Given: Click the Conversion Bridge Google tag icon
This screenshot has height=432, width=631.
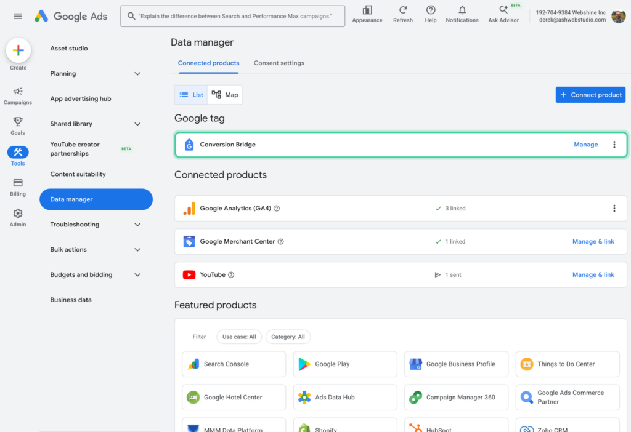Looking at the screenshot, I should click(189, 145).
